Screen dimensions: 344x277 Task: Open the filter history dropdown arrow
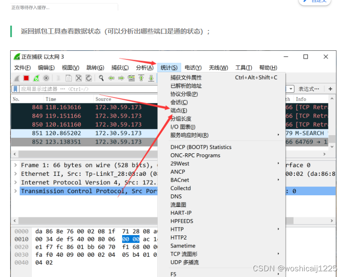(291, 89)
